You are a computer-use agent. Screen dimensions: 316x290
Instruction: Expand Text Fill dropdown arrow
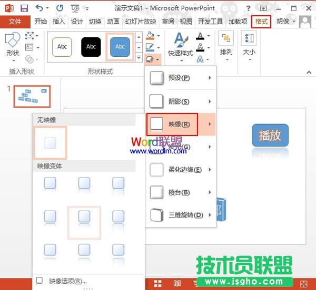click(x=209, y=36)
